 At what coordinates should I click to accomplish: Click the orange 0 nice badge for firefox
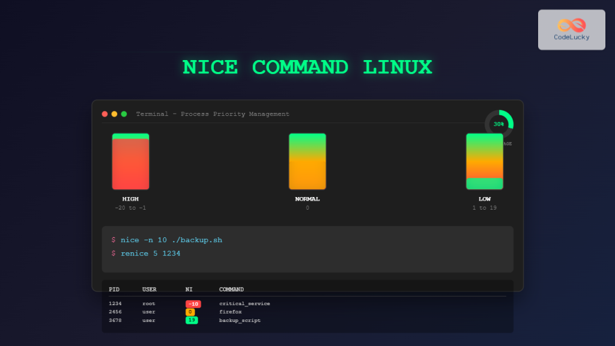(x=191, y=312)
